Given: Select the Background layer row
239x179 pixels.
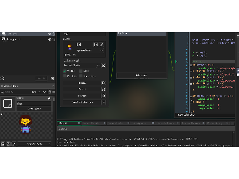Looking at the screenshot, I should coord(27,40).
